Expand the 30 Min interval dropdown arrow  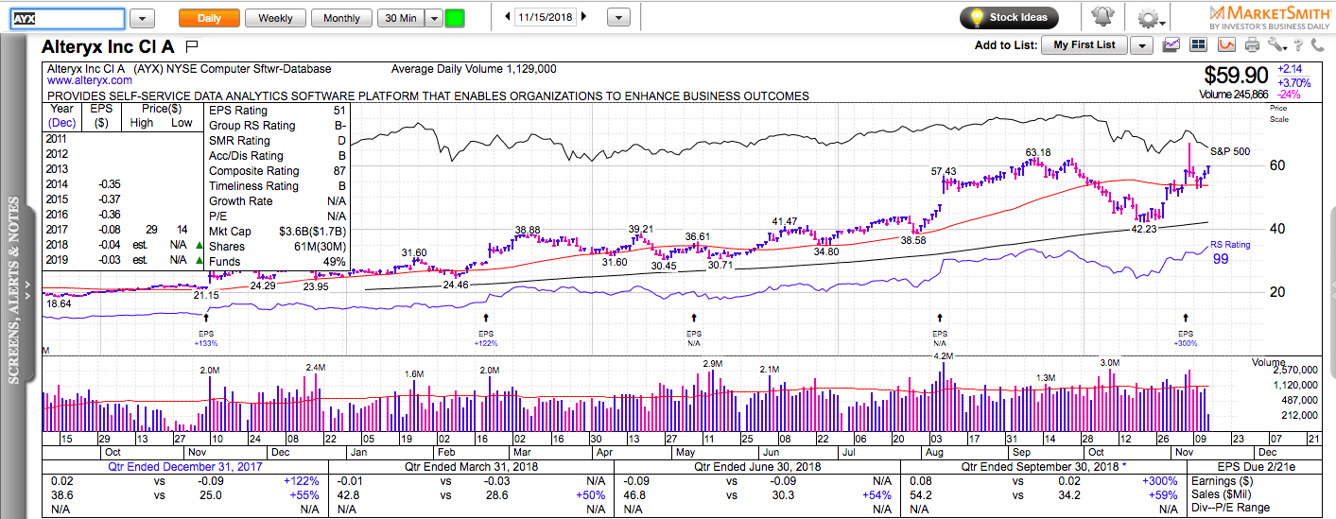point(433,18)
